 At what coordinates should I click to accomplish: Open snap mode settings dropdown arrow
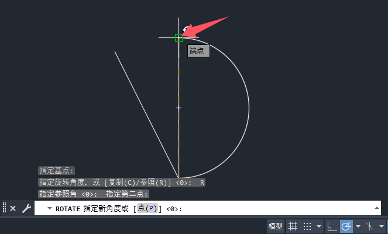click(319, 226)
